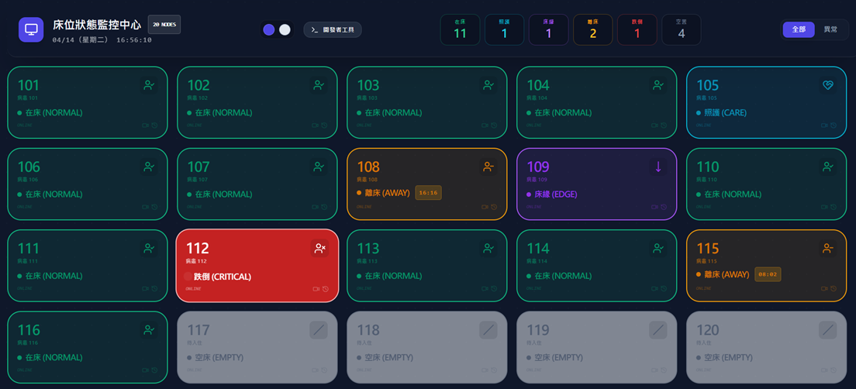The width and height of the screenshot is (856, 389).
Task: Open the camera icon on bed 116
Action: tap(145, 370)
